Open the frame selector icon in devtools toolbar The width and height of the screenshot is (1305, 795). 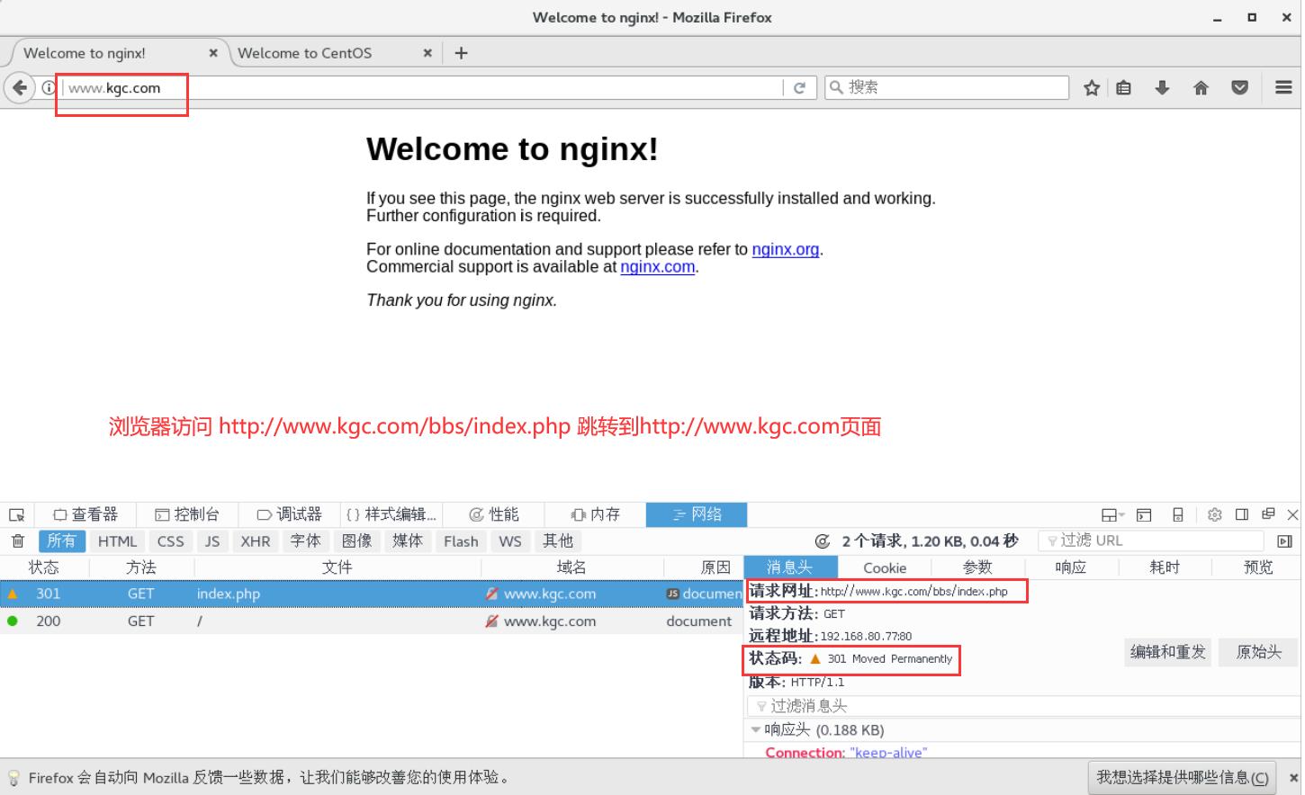[1113, 514]
